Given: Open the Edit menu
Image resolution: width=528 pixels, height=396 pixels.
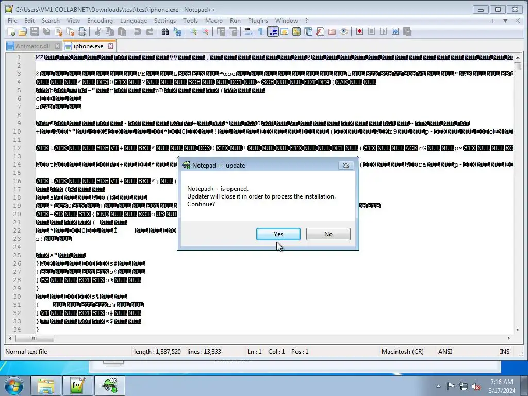Looking at the screenshot, I should (29, 21).
